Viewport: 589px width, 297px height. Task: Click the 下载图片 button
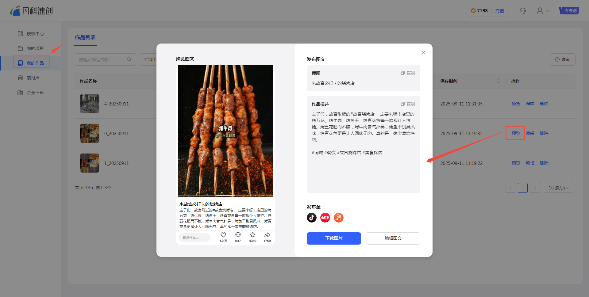click(x=334, y=238)
